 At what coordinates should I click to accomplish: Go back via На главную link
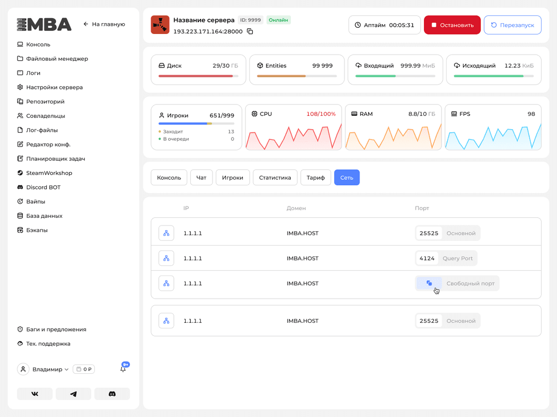click(104, 24)
